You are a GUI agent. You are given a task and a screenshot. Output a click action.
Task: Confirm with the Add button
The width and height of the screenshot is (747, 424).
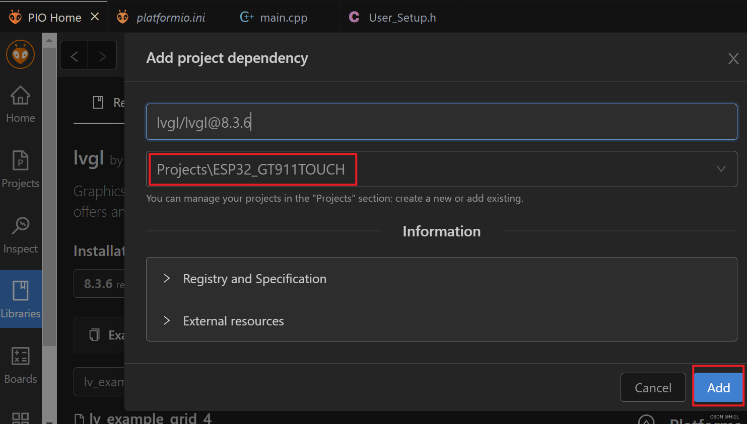(718, 387)
